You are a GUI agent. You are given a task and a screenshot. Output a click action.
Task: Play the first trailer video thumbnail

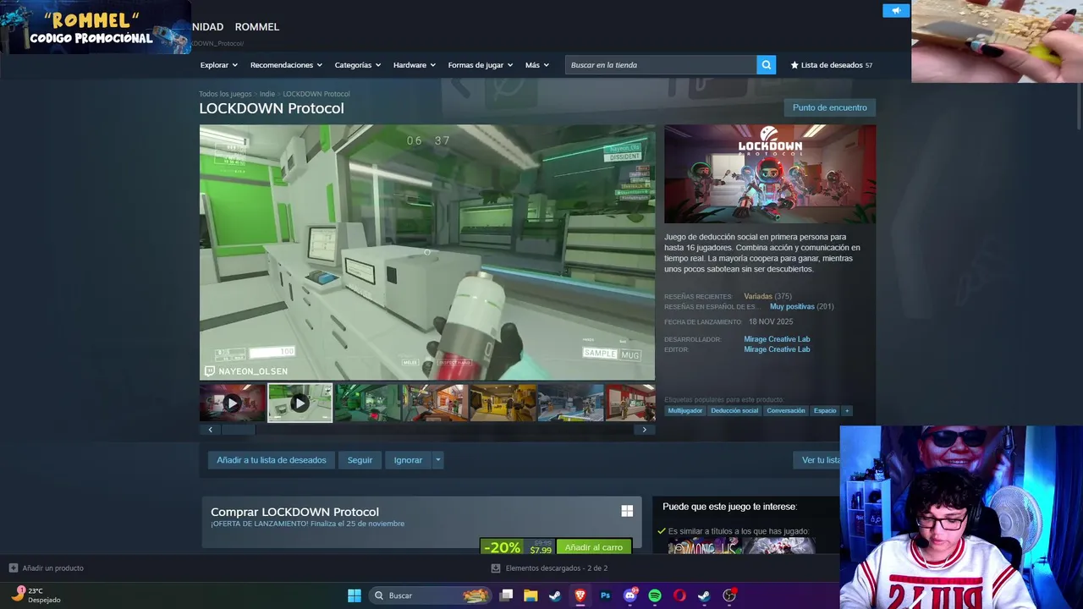pyautogui.click(x=233, y=403)
